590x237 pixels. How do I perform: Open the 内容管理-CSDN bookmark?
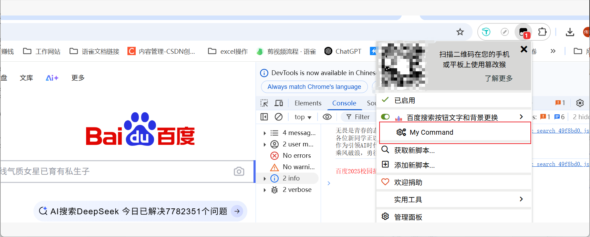click(x=161, y=51)
